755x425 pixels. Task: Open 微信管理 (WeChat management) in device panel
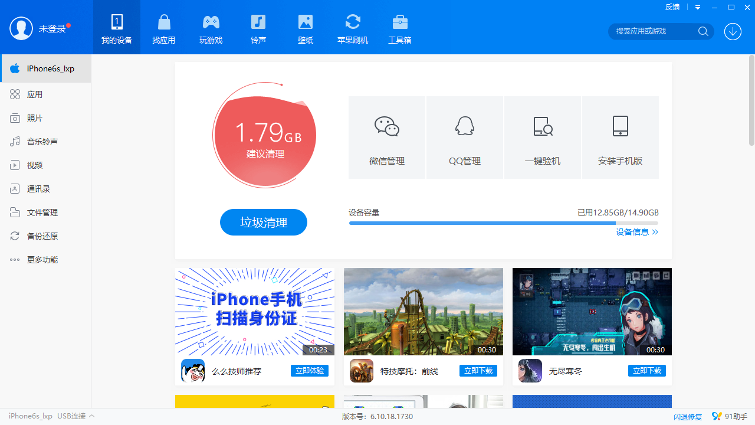pyautogui.click(x=386, y=137)
